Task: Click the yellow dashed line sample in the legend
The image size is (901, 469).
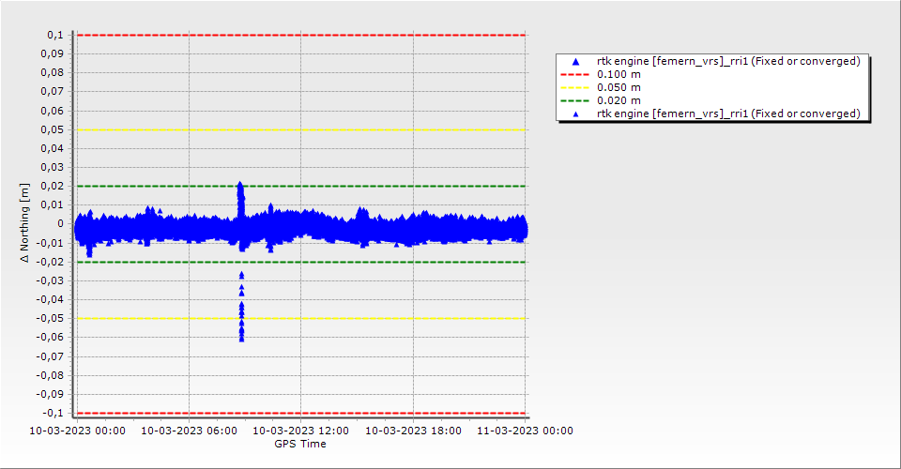Action: (x=575, y=88)
